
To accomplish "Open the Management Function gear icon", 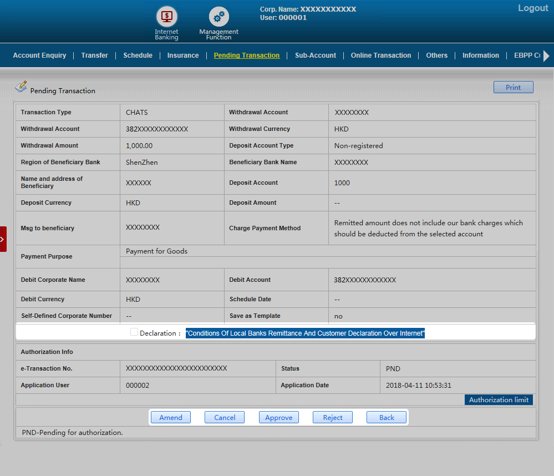I will [x=218, y=17].
